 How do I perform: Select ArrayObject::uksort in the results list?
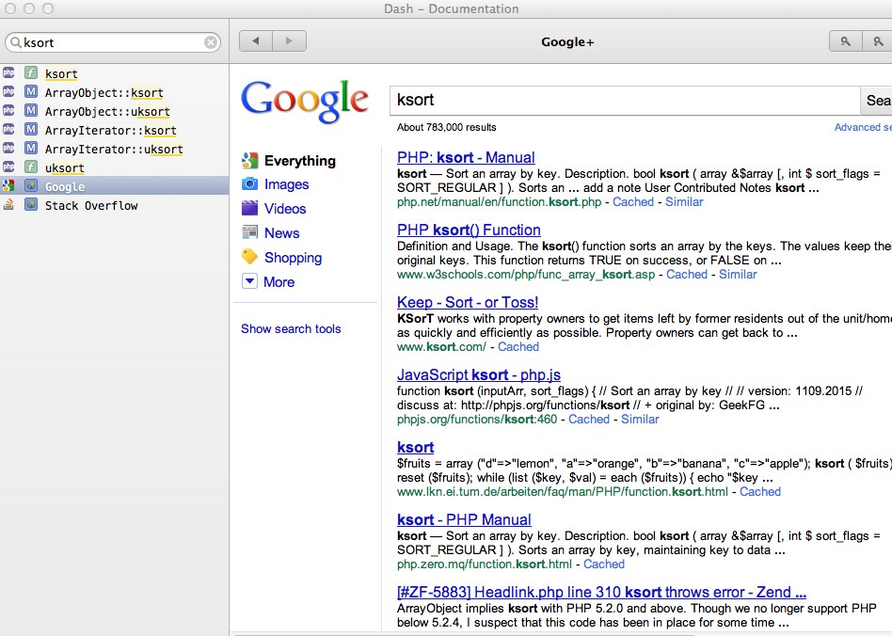115,111
